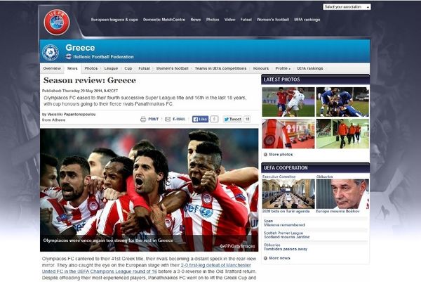Open Executive Committee meeting room thumbnail
The width and height of the screenshot is (421, 282).
(288, 194)
